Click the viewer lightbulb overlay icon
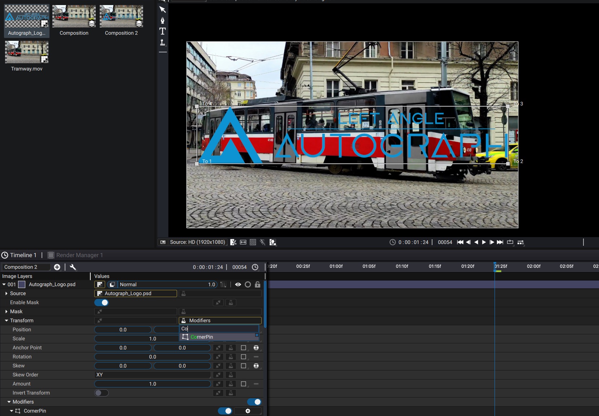The width and height of the screenshot is (599, 416). click(273, 242)
